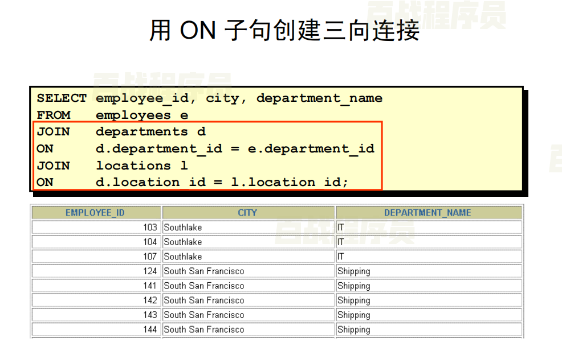Click the 'JOIN locations l' line
Screen dimensions: 562x347
(x=112, y=166)
